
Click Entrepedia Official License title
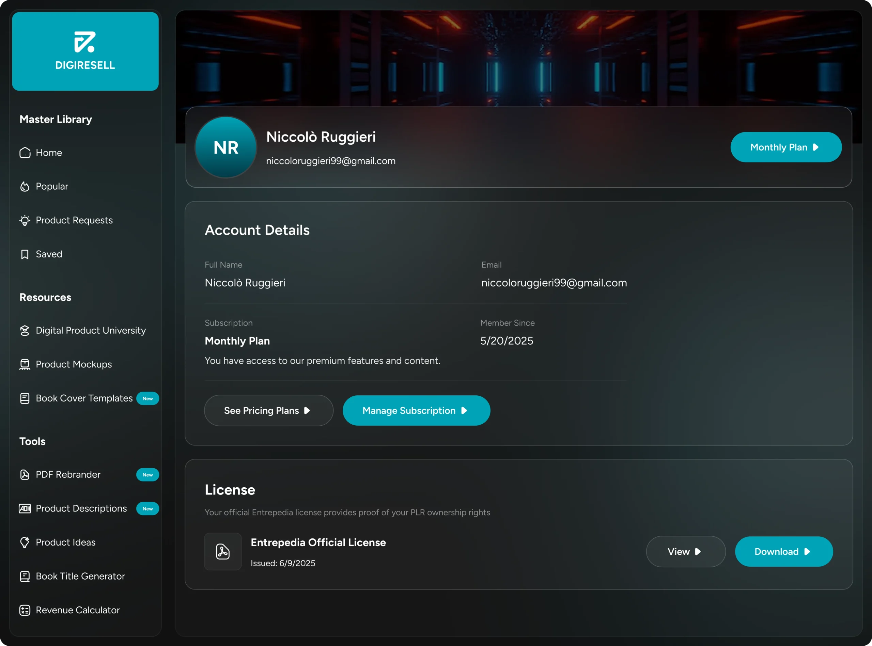coord(318,542)
